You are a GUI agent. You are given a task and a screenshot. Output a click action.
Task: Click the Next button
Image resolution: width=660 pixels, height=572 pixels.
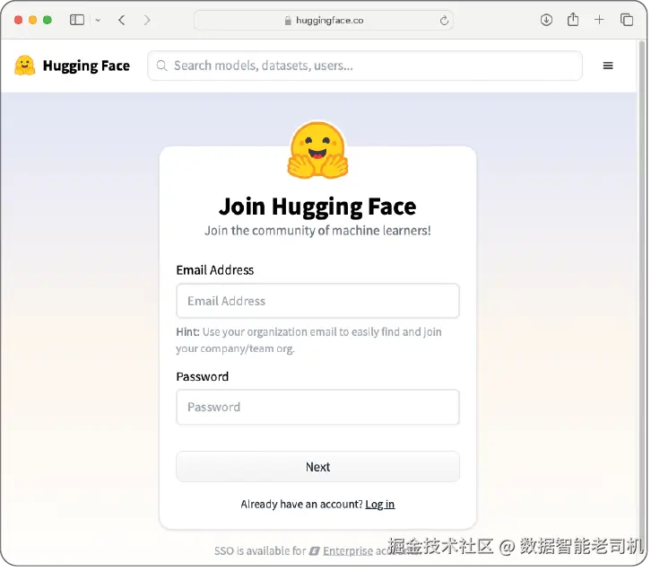point(317,467)
